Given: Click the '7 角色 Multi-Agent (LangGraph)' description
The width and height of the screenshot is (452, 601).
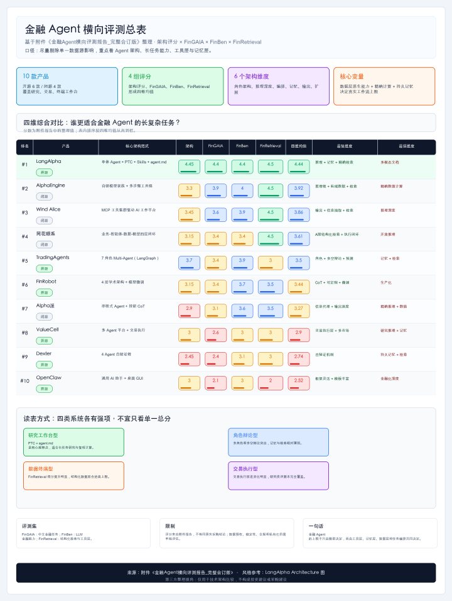Looking at the screenshot, I should (130, 258).
